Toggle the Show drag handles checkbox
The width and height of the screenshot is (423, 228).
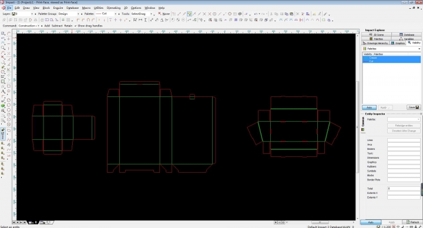click(75, 26)
